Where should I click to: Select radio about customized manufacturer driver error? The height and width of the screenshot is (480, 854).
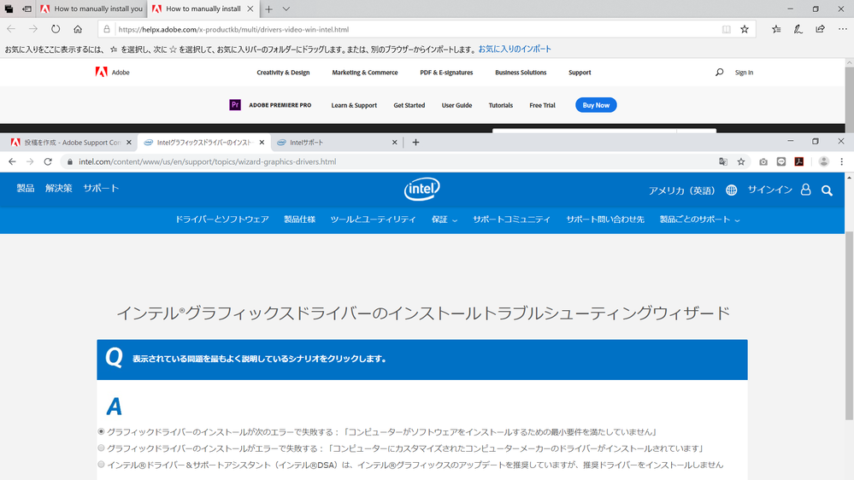pos(102,448)
